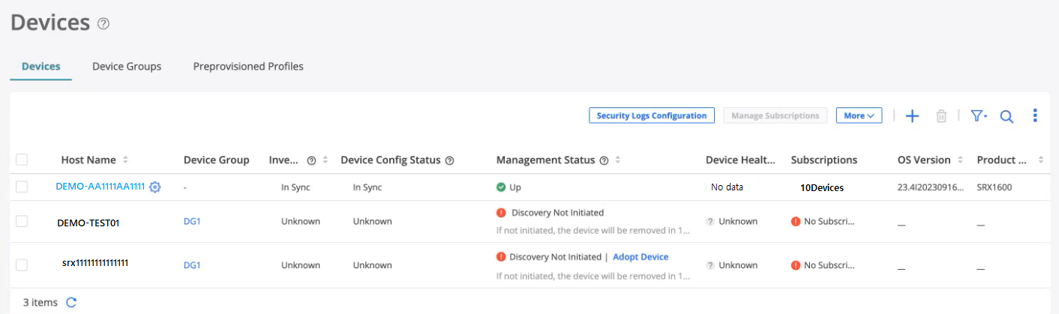Click the plus icon to add device

[912, 116]
